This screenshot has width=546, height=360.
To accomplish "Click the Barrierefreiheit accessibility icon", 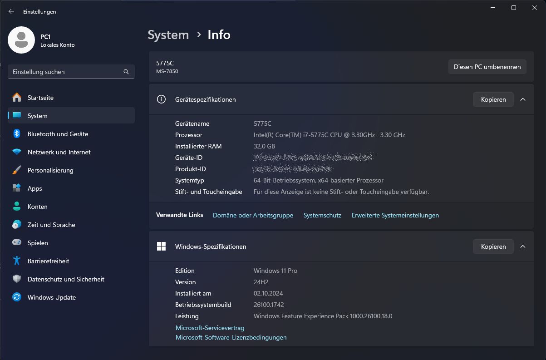I will (x=17, y=261).
